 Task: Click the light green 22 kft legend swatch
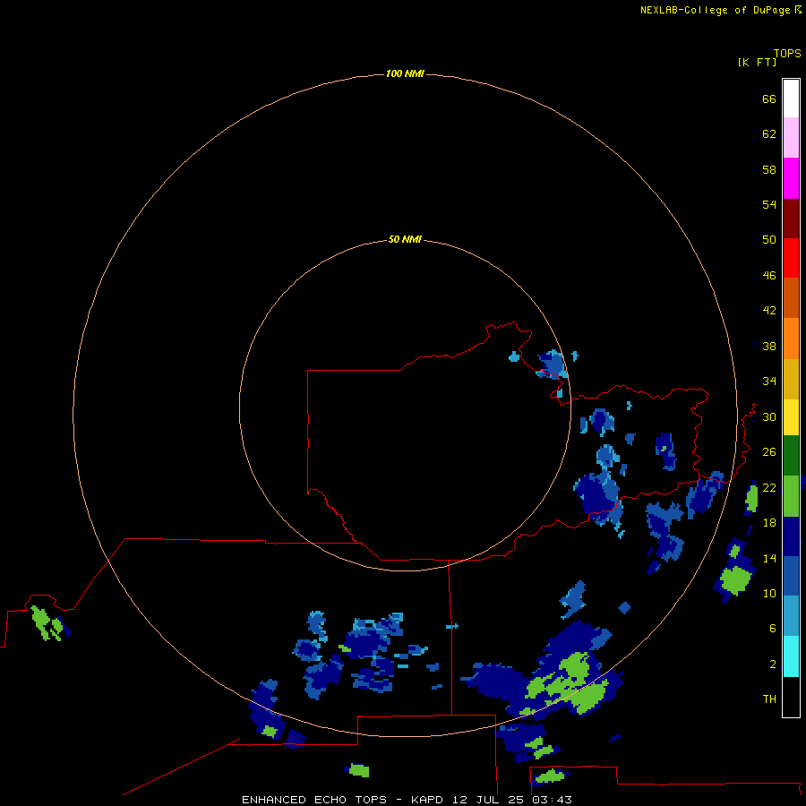tap(791, 496)
